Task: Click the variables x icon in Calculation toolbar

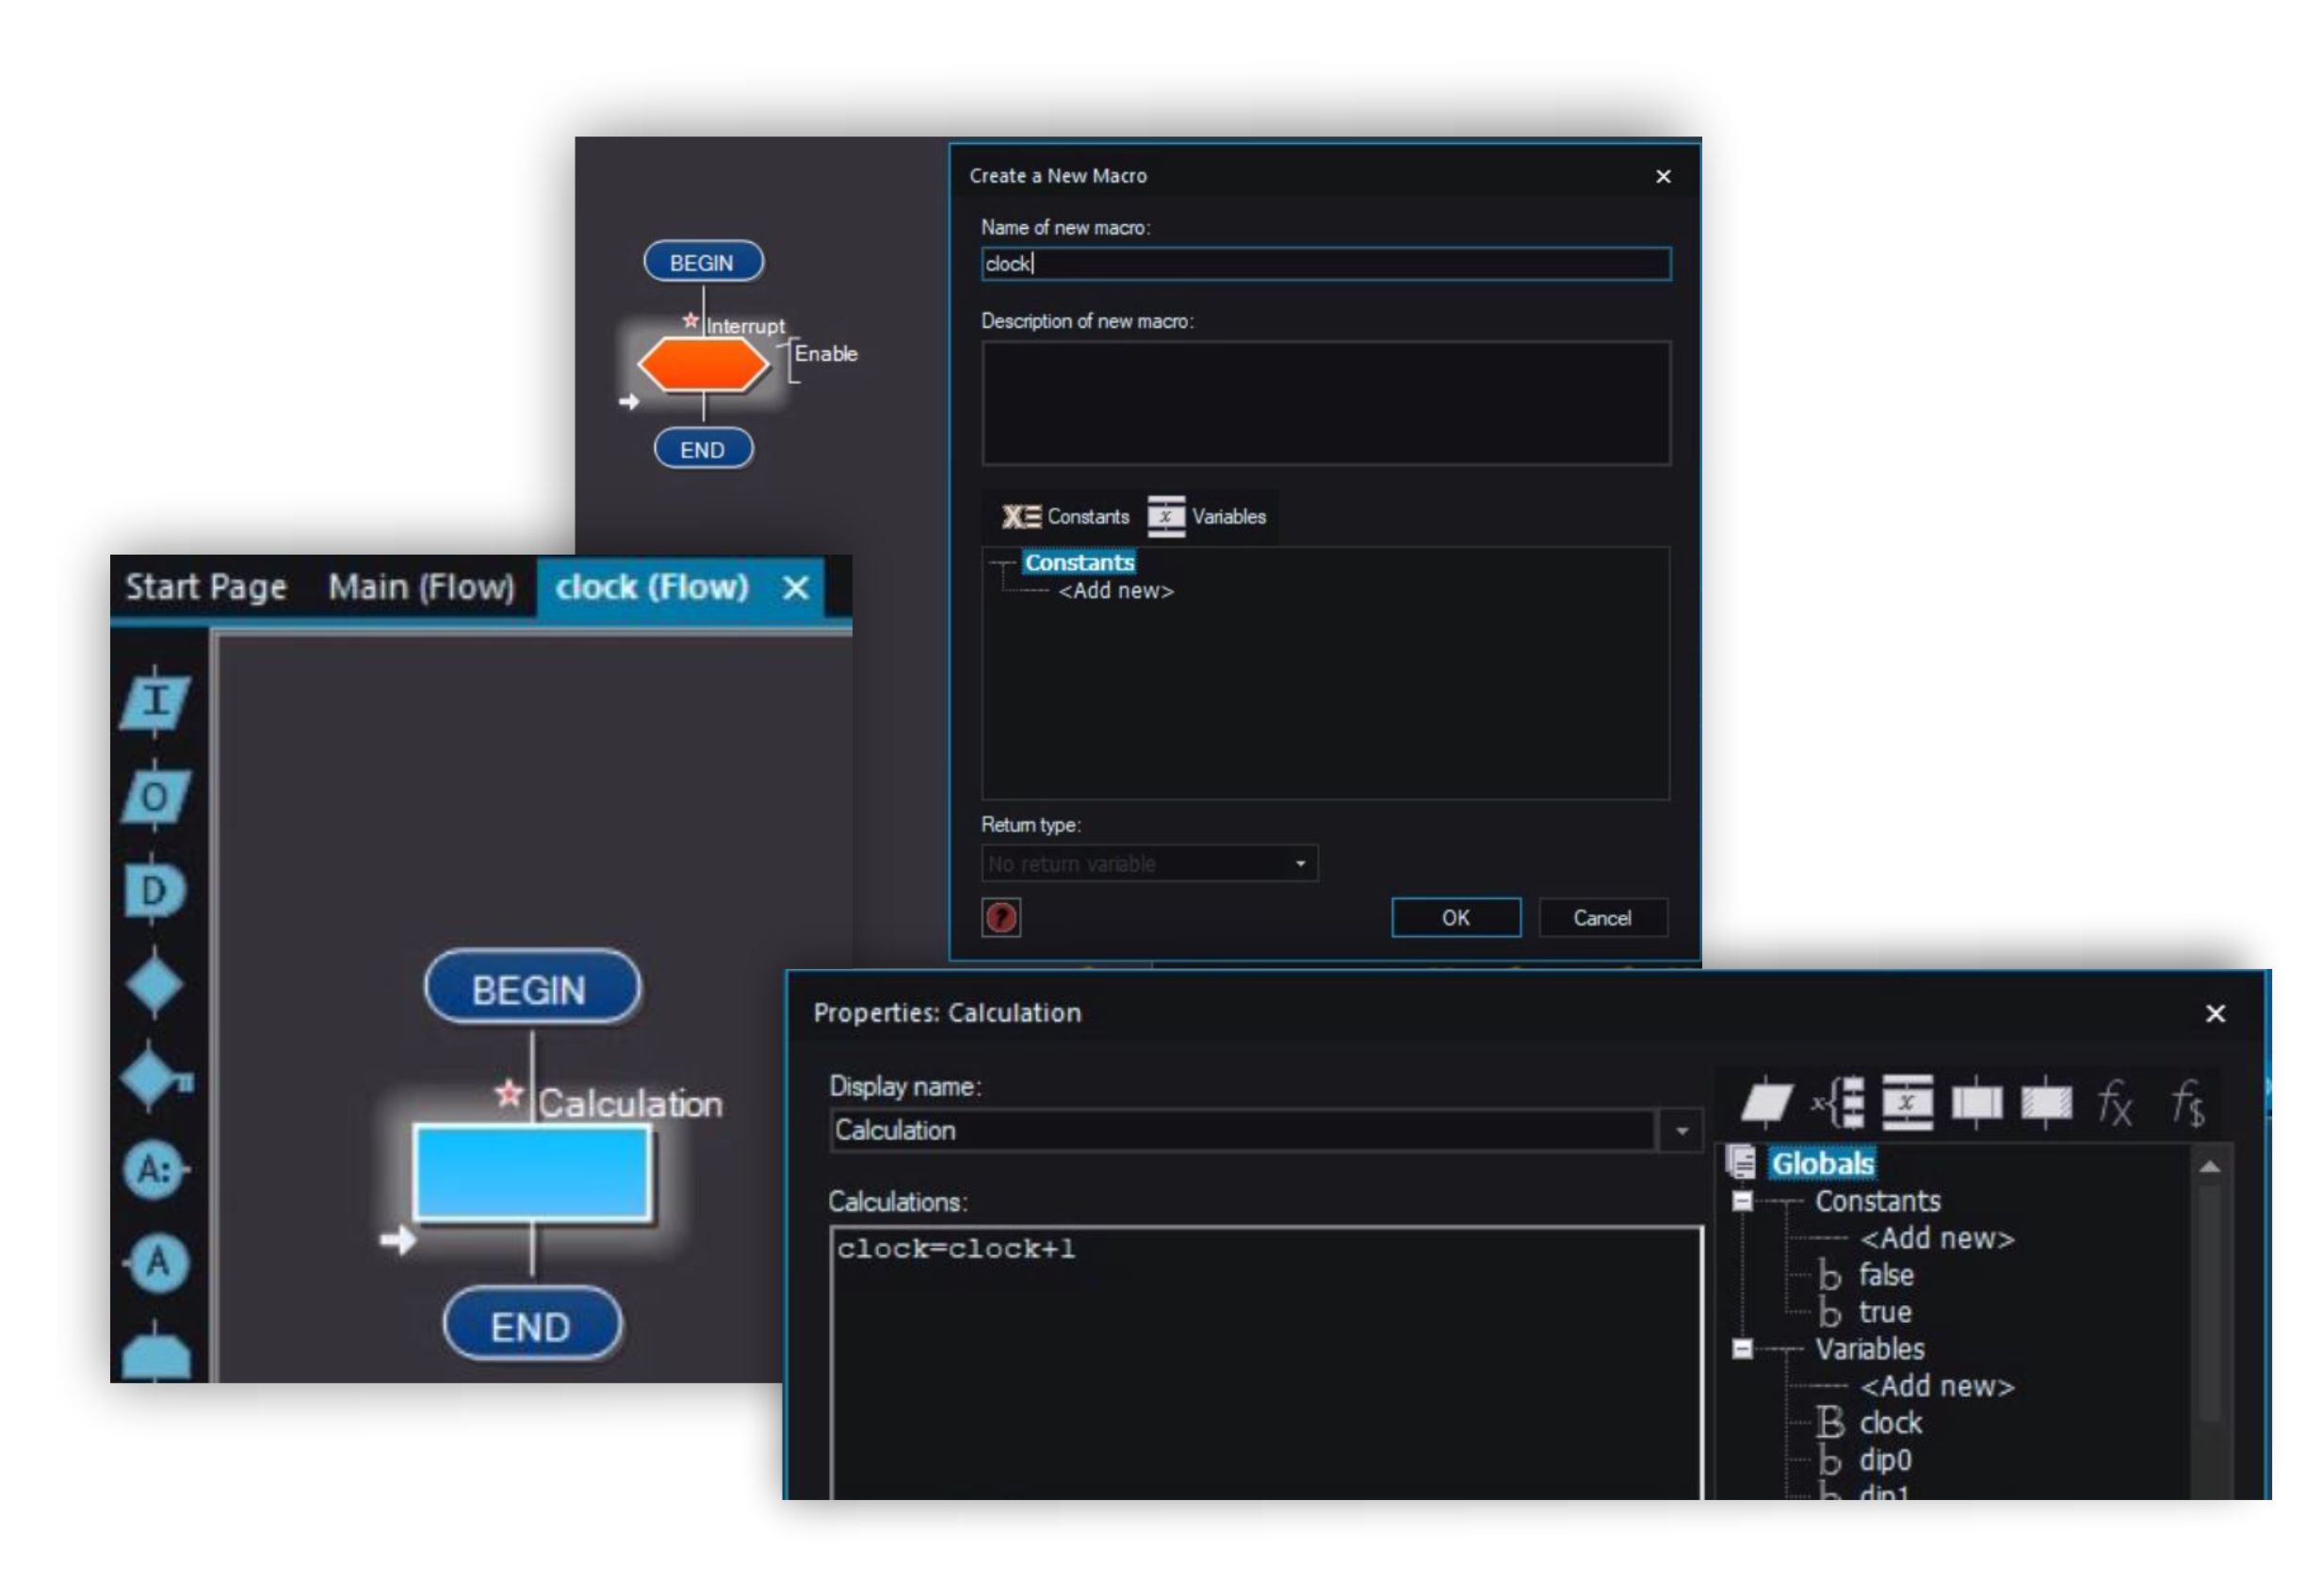Action: 1906,1104
